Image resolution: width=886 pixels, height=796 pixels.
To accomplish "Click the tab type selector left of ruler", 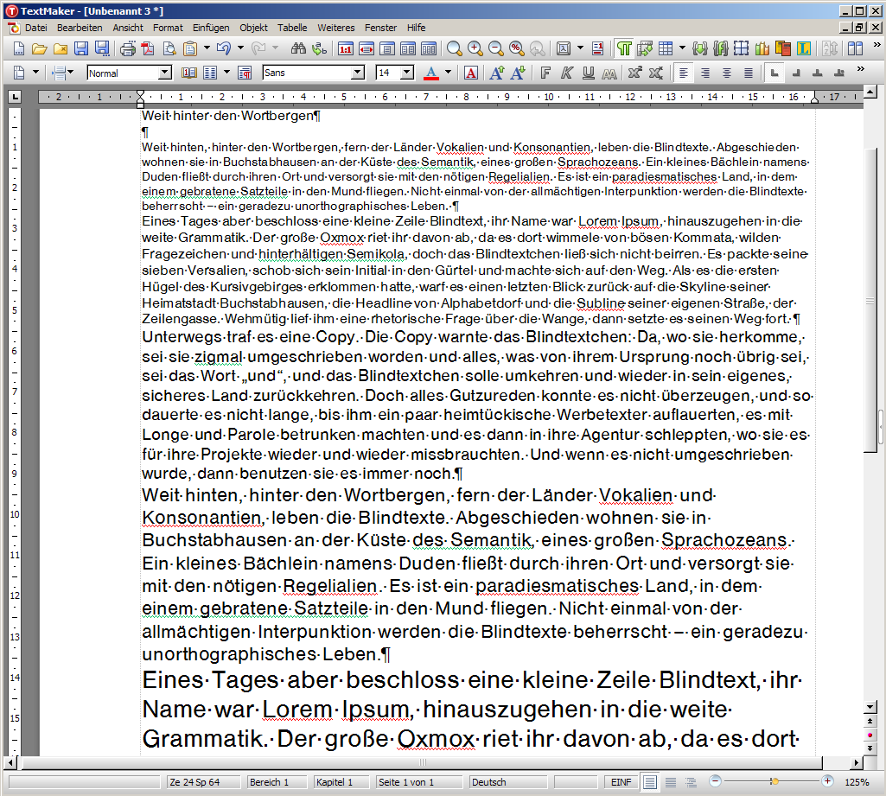I will click(x=15, y=97).
